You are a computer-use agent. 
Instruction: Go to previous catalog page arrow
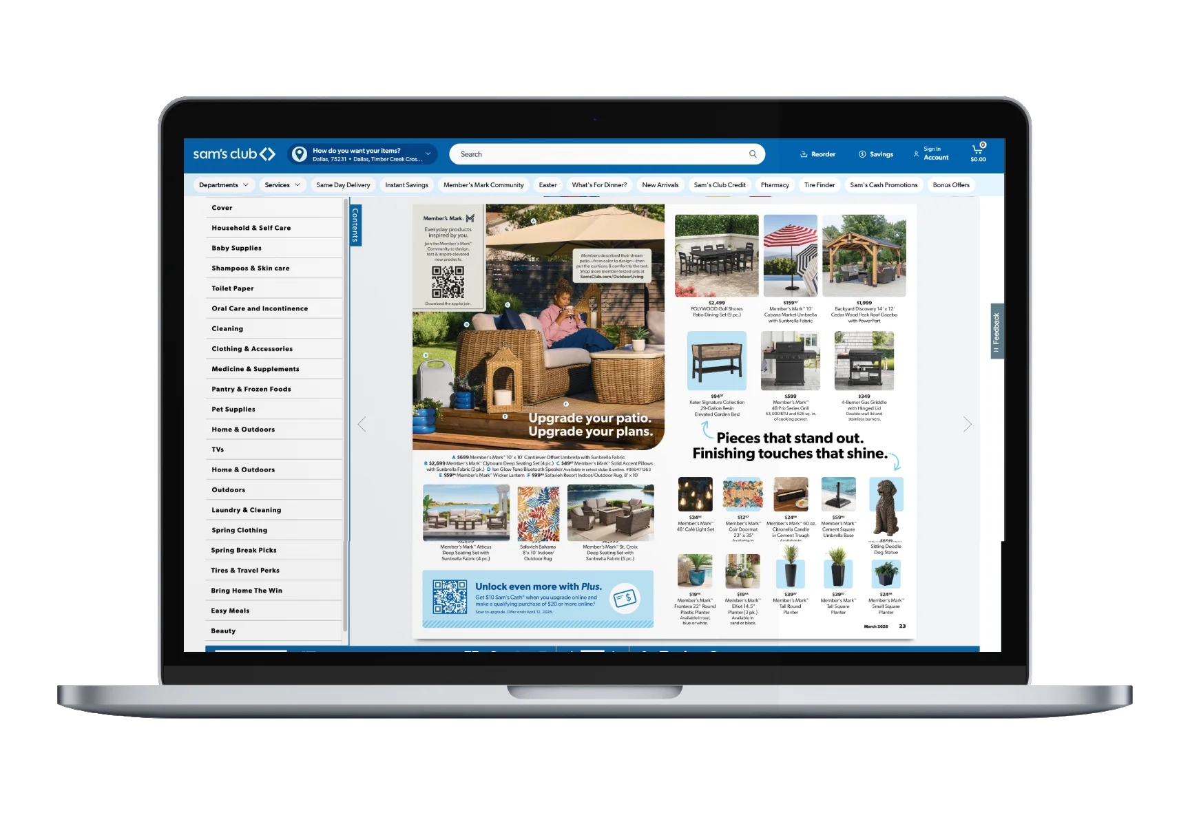[x=362, y=424]
